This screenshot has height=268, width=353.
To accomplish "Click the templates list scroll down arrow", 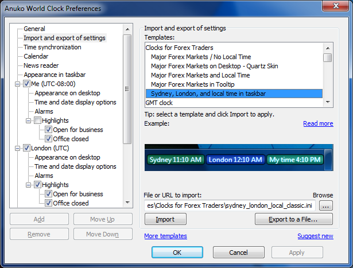I will (328, 102).
